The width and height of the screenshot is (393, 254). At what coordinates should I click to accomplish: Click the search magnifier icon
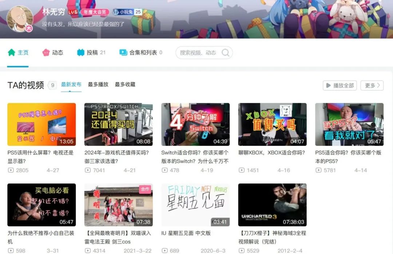[225, 53]
